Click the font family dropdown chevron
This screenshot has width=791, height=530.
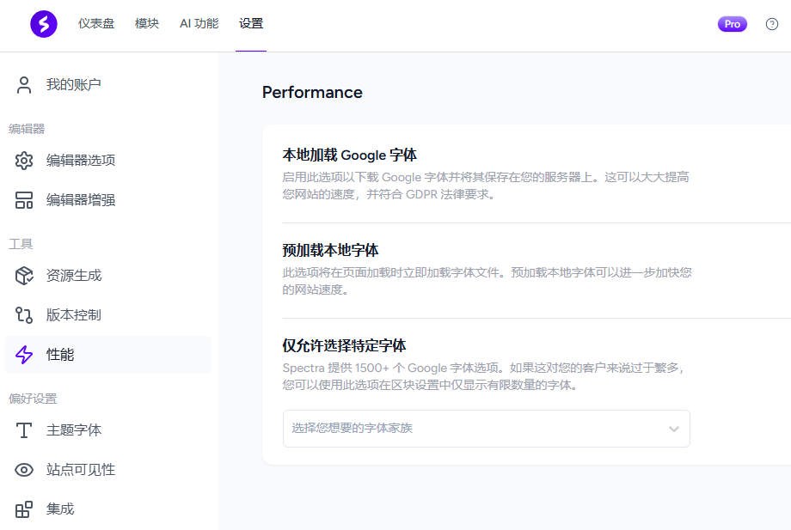(674, 429)
